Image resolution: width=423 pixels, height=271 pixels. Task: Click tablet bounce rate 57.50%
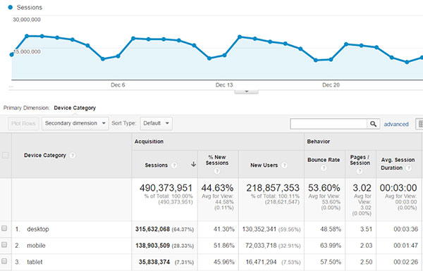331,262
